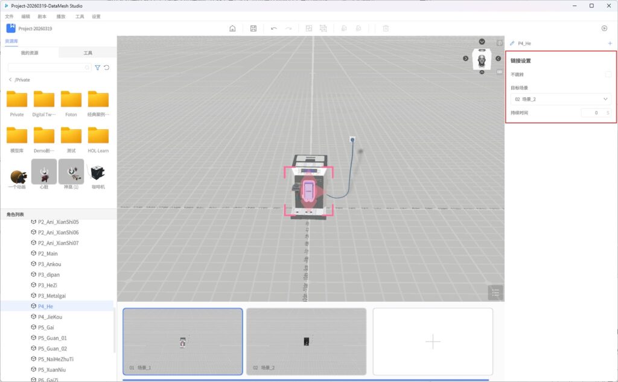Click the filter funnel icon in the resource library

[98, 68]
